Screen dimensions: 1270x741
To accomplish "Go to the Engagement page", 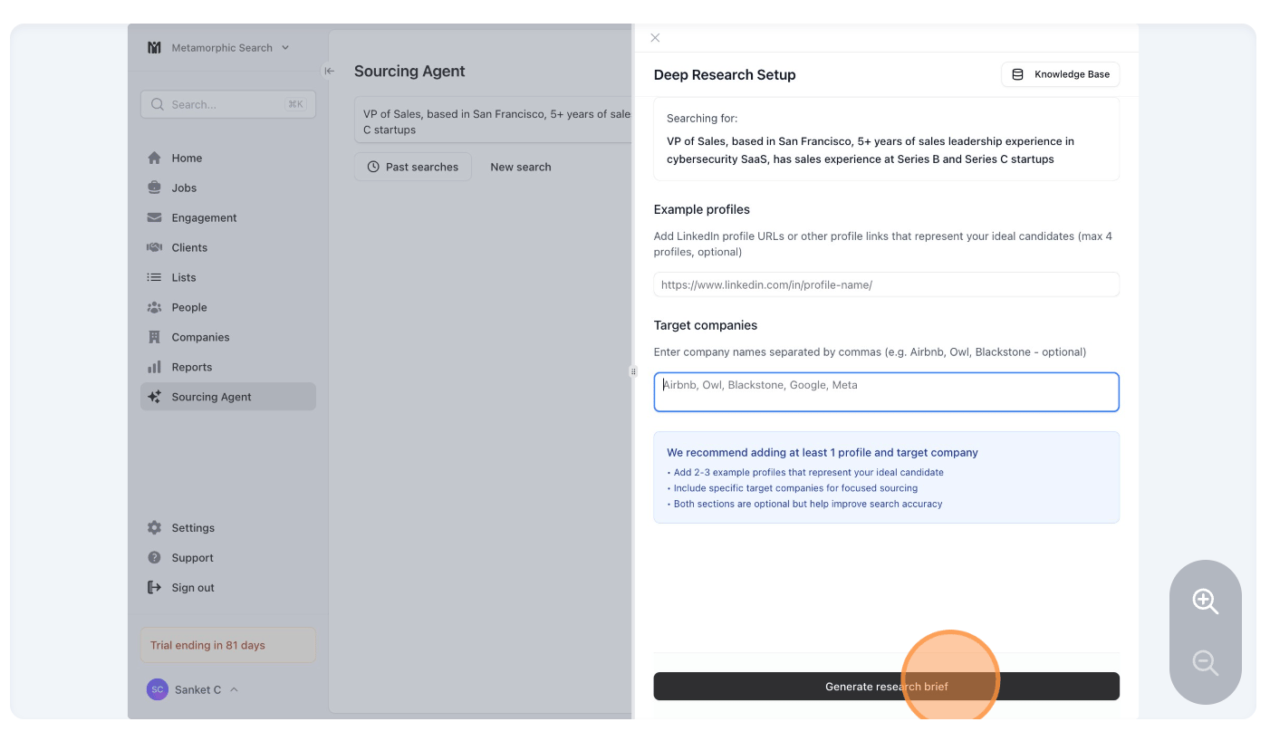I will point(228,217).
